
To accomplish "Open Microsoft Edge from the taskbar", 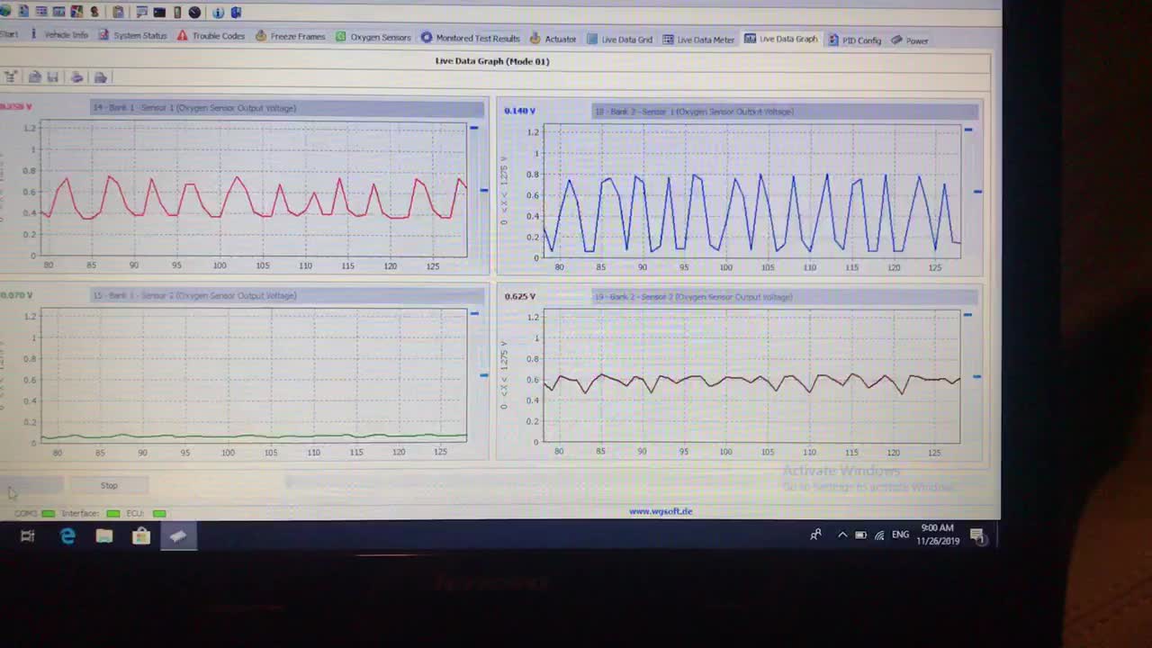I will pos(67,536).
